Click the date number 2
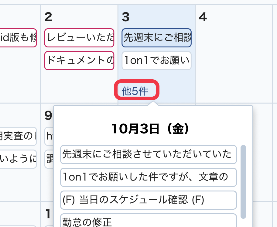The image size is (277, 227). tap(48, 17)
